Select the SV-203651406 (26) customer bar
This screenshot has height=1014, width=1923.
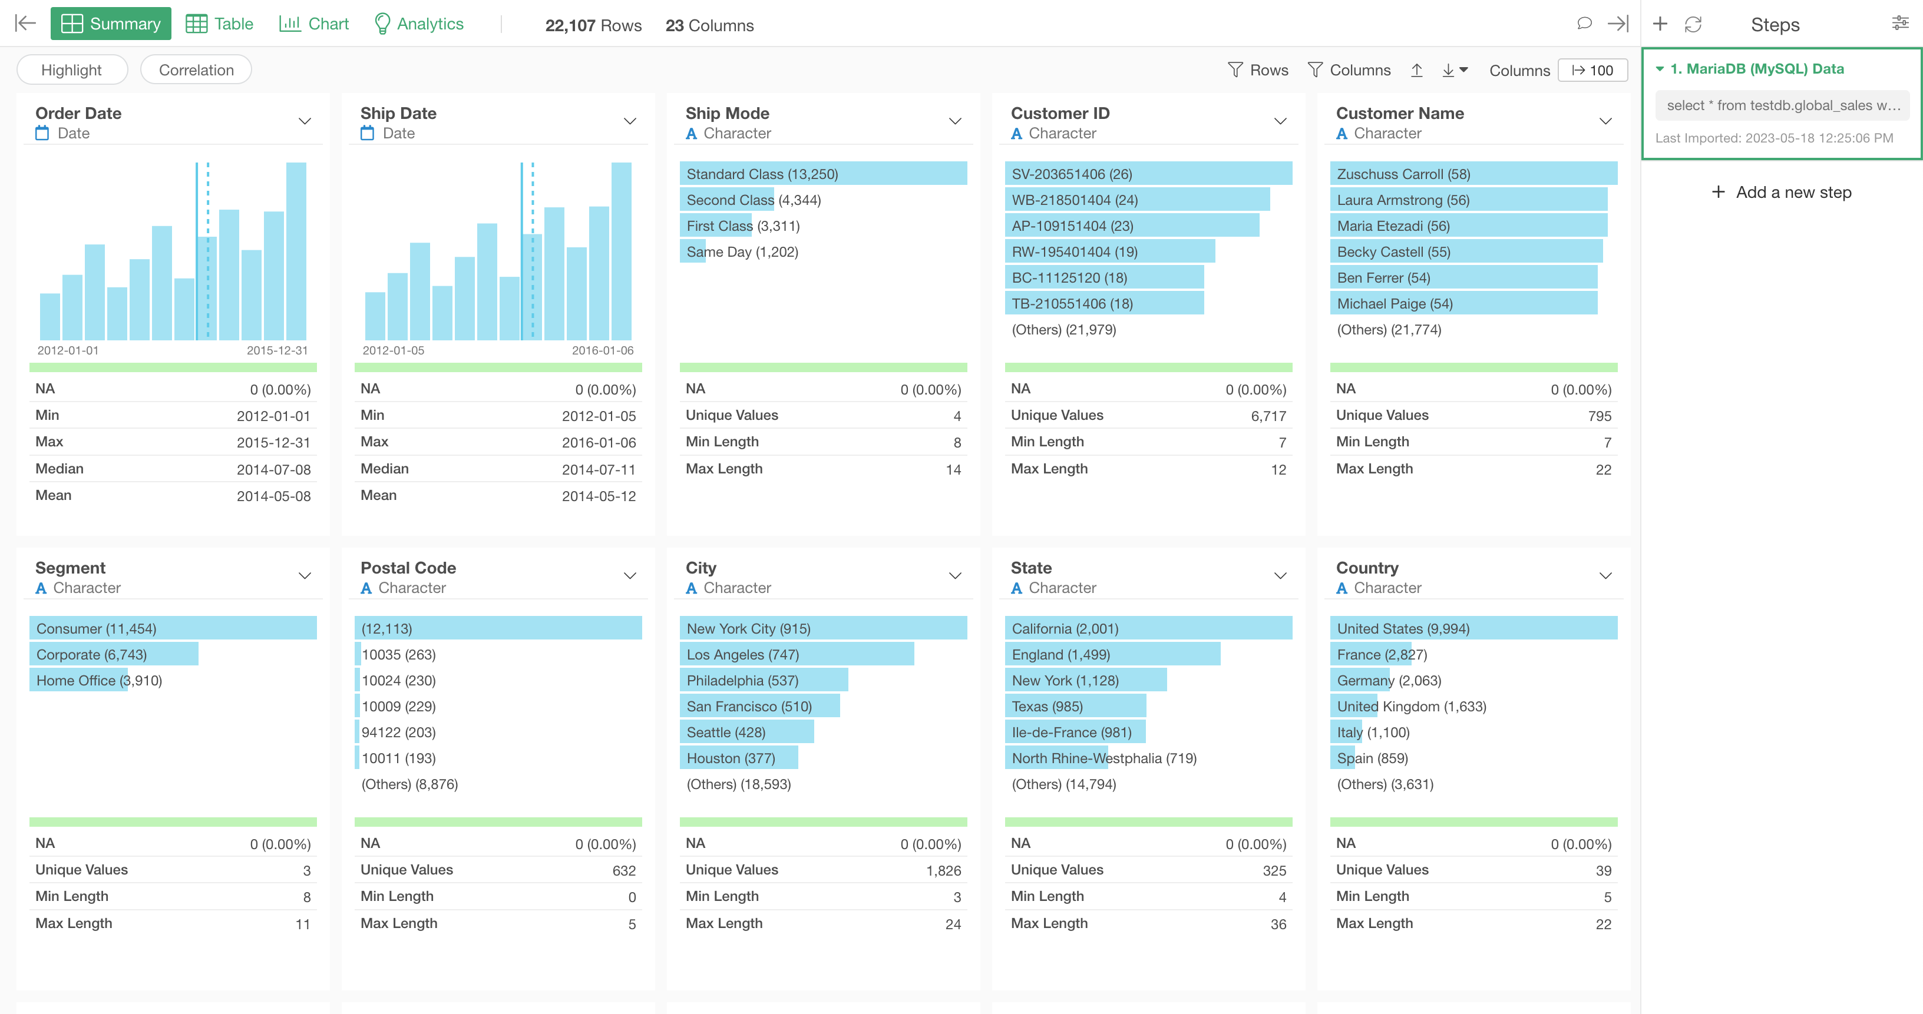pyautogui.click(x=1148, y=174)
